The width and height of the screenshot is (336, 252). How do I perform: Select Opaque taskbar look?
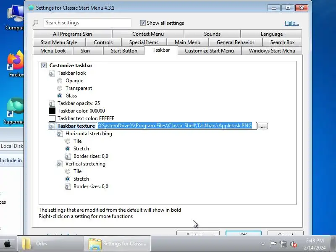pyautogui.click(x=60, y=81)
